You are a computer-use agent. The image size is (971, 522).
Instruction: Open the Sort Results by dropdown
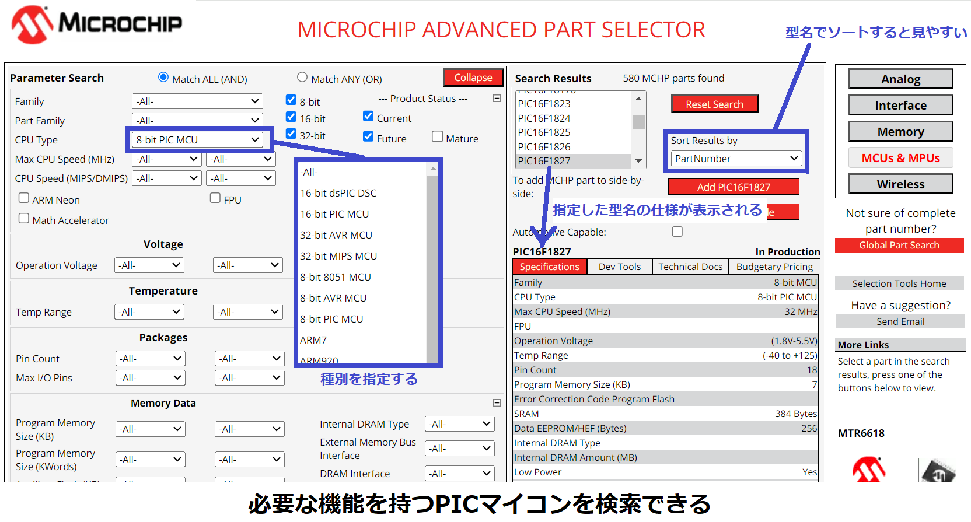736,159
